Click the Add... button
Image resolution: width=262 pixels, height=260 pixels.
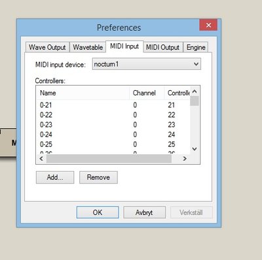coord(55,177)
